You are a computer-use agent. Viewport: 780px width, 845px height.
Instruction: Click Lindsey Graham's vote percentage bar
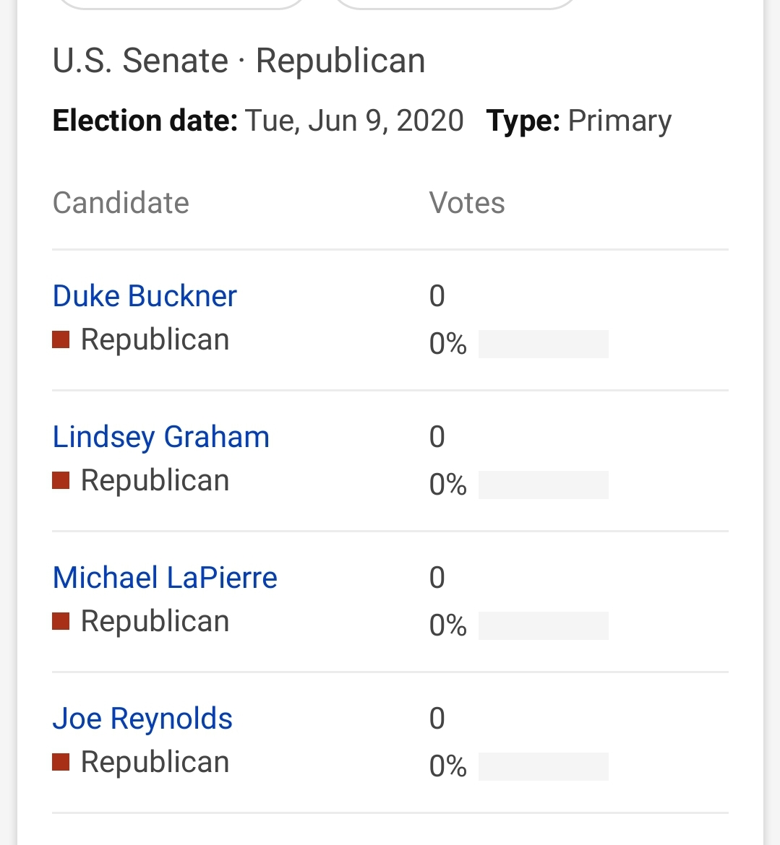(543, 485)
